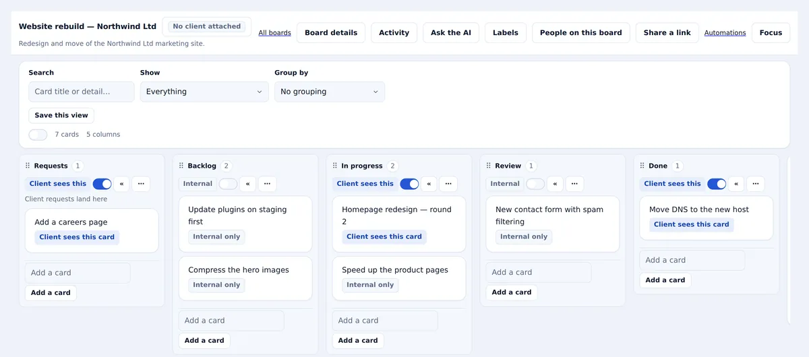Open the Add a careers page card
The width and height of the screenshot is (809, 357).
(x=92, y=230)
